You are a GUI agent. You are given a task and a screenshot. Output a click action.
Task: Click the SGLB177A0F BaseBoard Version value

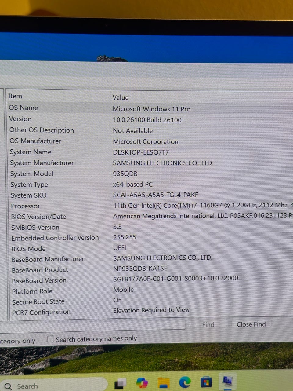pyautogui.click(x=175, y=278)
